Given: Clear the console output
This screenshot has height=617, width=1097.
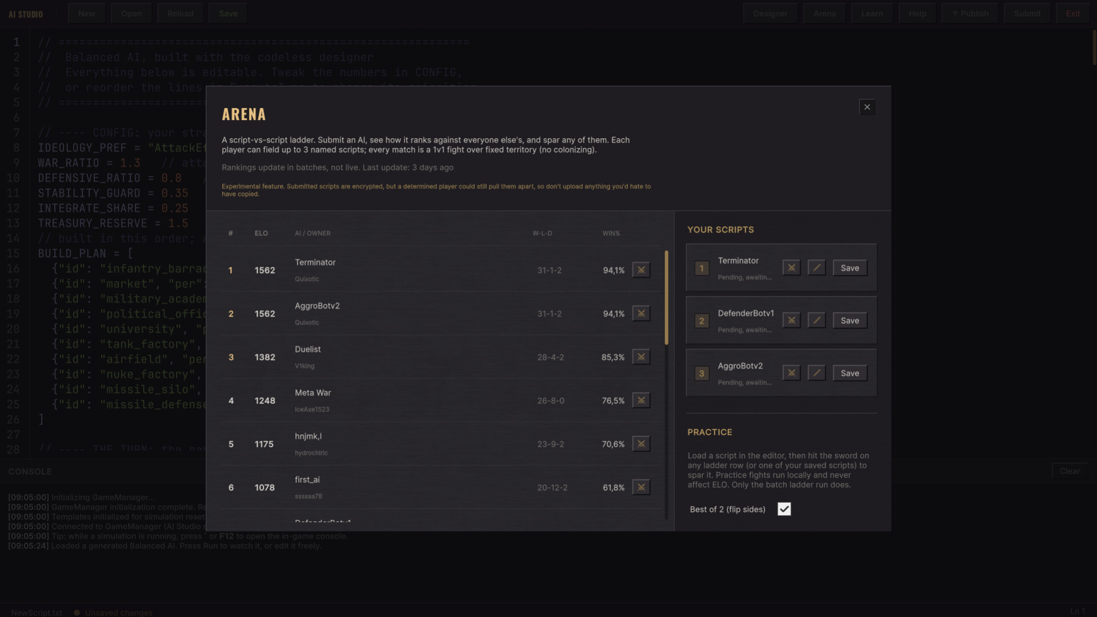Looking at the screenshot, I should pyautogui.click(x=1070, y=471).
